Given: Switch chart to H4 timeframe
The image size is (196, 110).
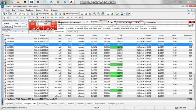Looking at the screenshot, I should coord(68,18).
